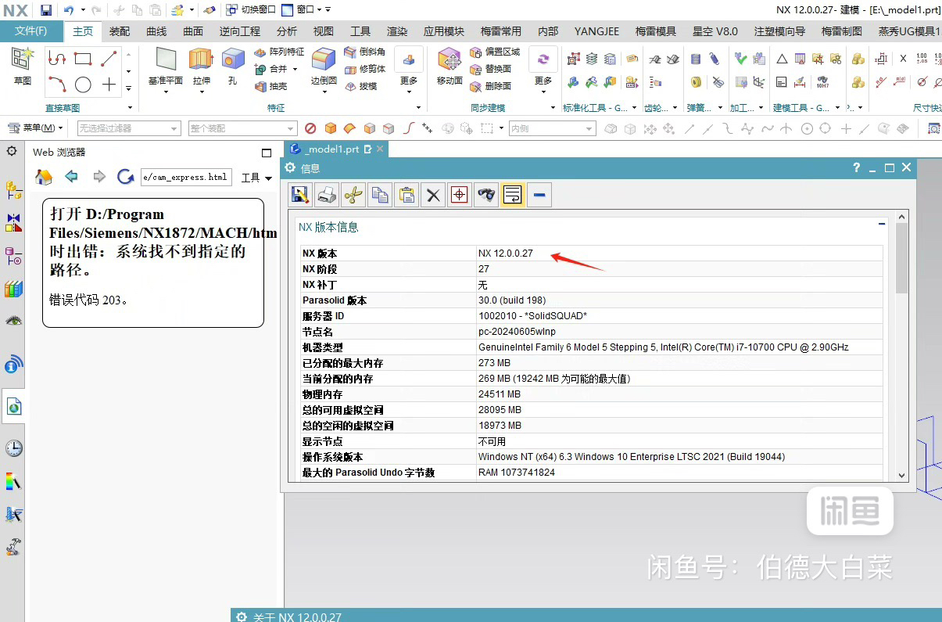The height and width of the screenshot is (622, 942).
Task: Click the pc-20240605wlnp node name cell
Action: (679, 331)
